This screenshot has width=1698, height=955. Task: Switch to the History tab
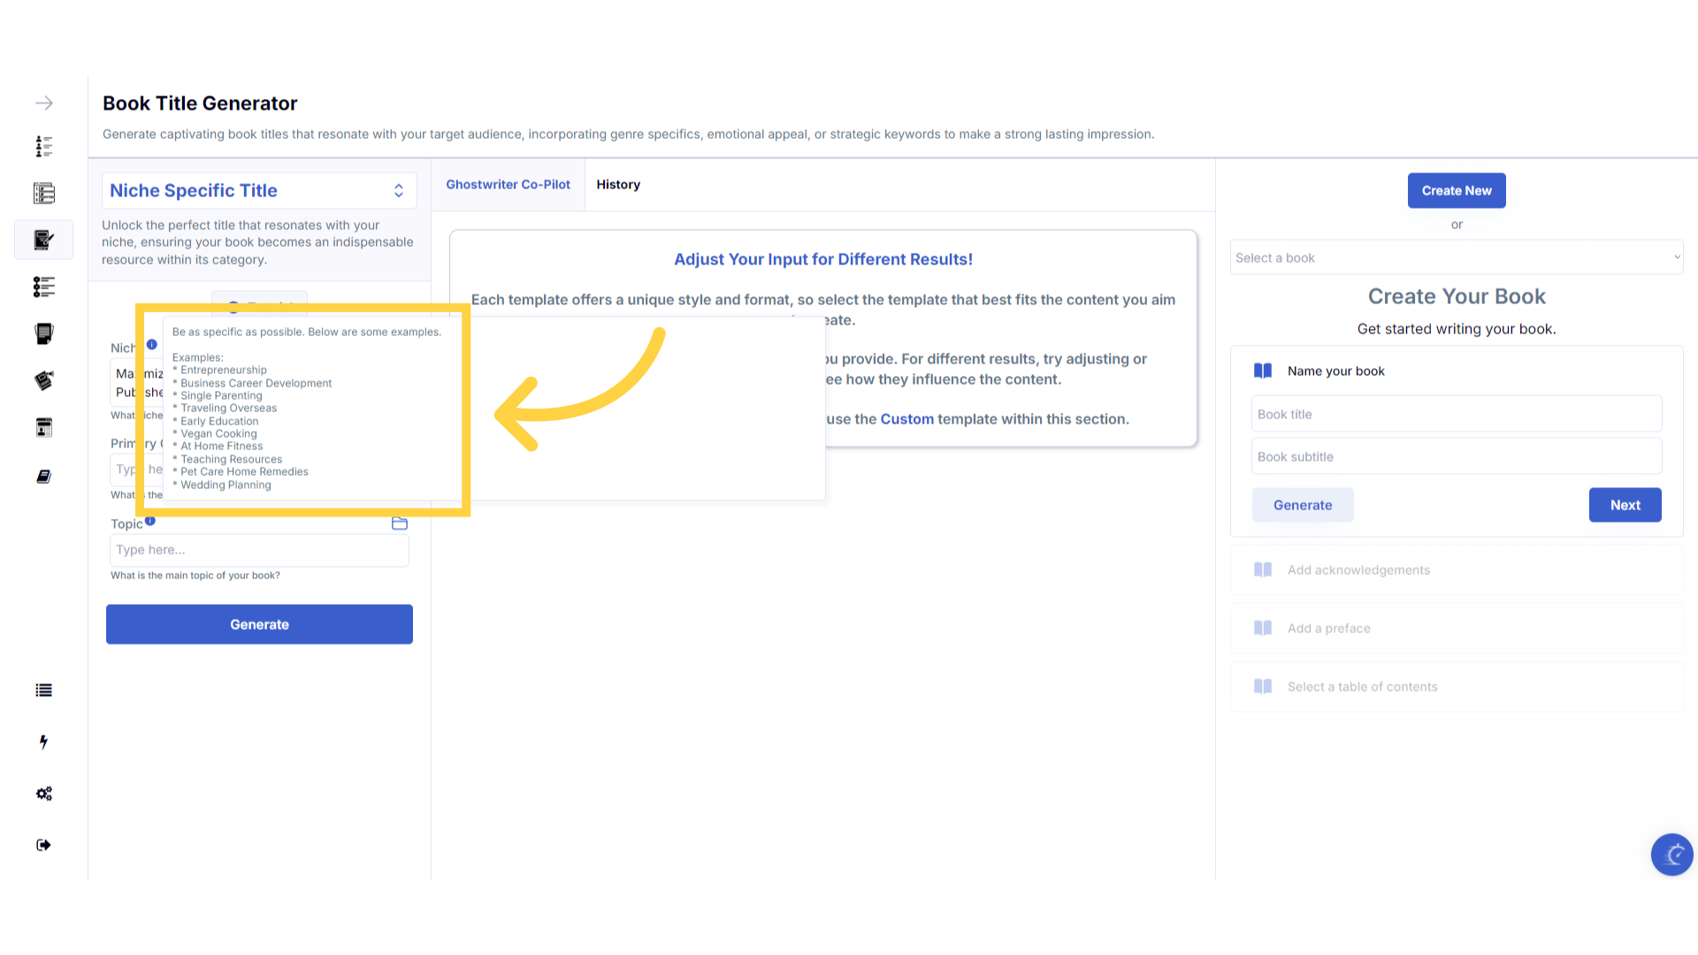(x=618, y=185)
